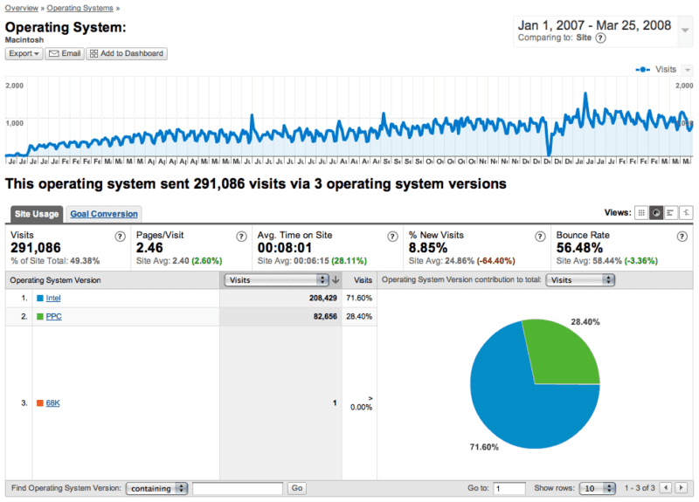
Task: Open the Export dropdown menu
Action: 24,53
